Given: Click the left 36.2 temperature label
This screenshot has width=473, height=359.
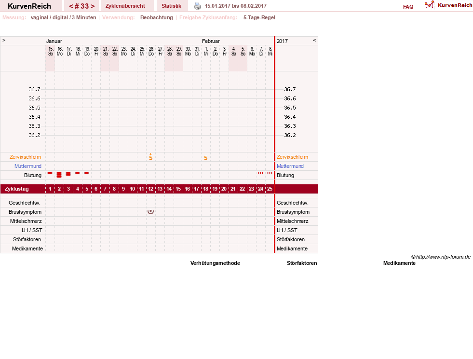Looking at the screenshot, I should tap(34, 135).
